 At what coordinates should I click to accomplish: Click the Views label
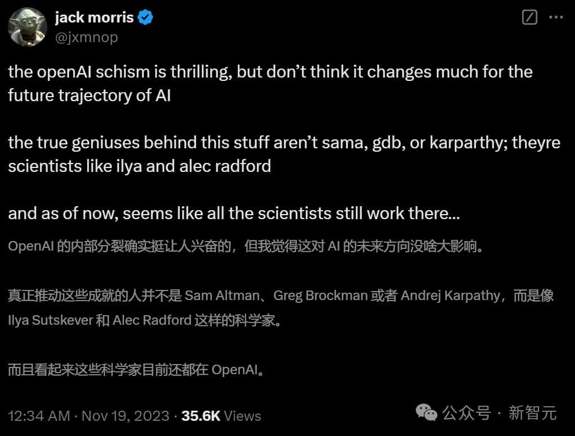coord(243,416)
